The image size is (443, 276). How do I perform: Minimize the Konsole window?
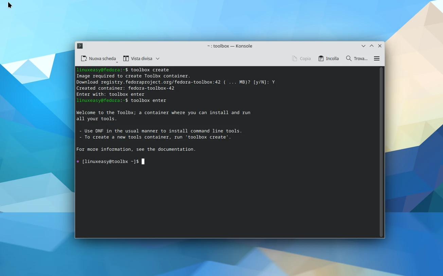point(364,46)
